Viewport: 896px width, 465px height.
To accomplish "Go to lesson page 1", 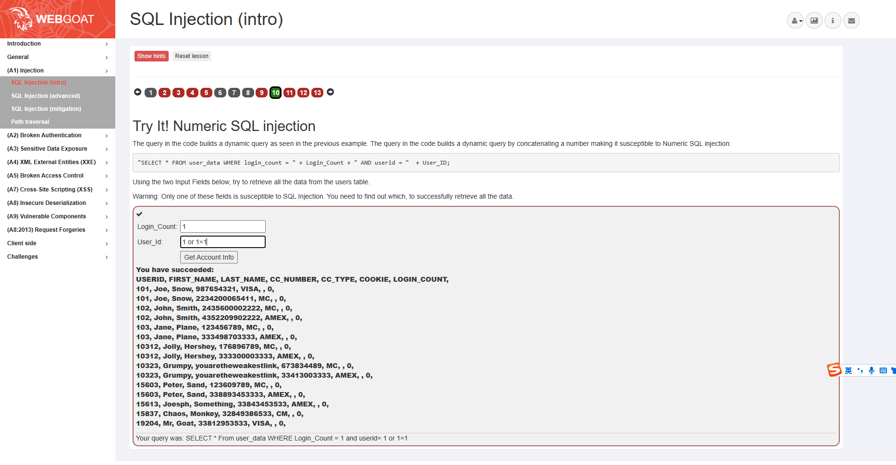I will (150, 93).
